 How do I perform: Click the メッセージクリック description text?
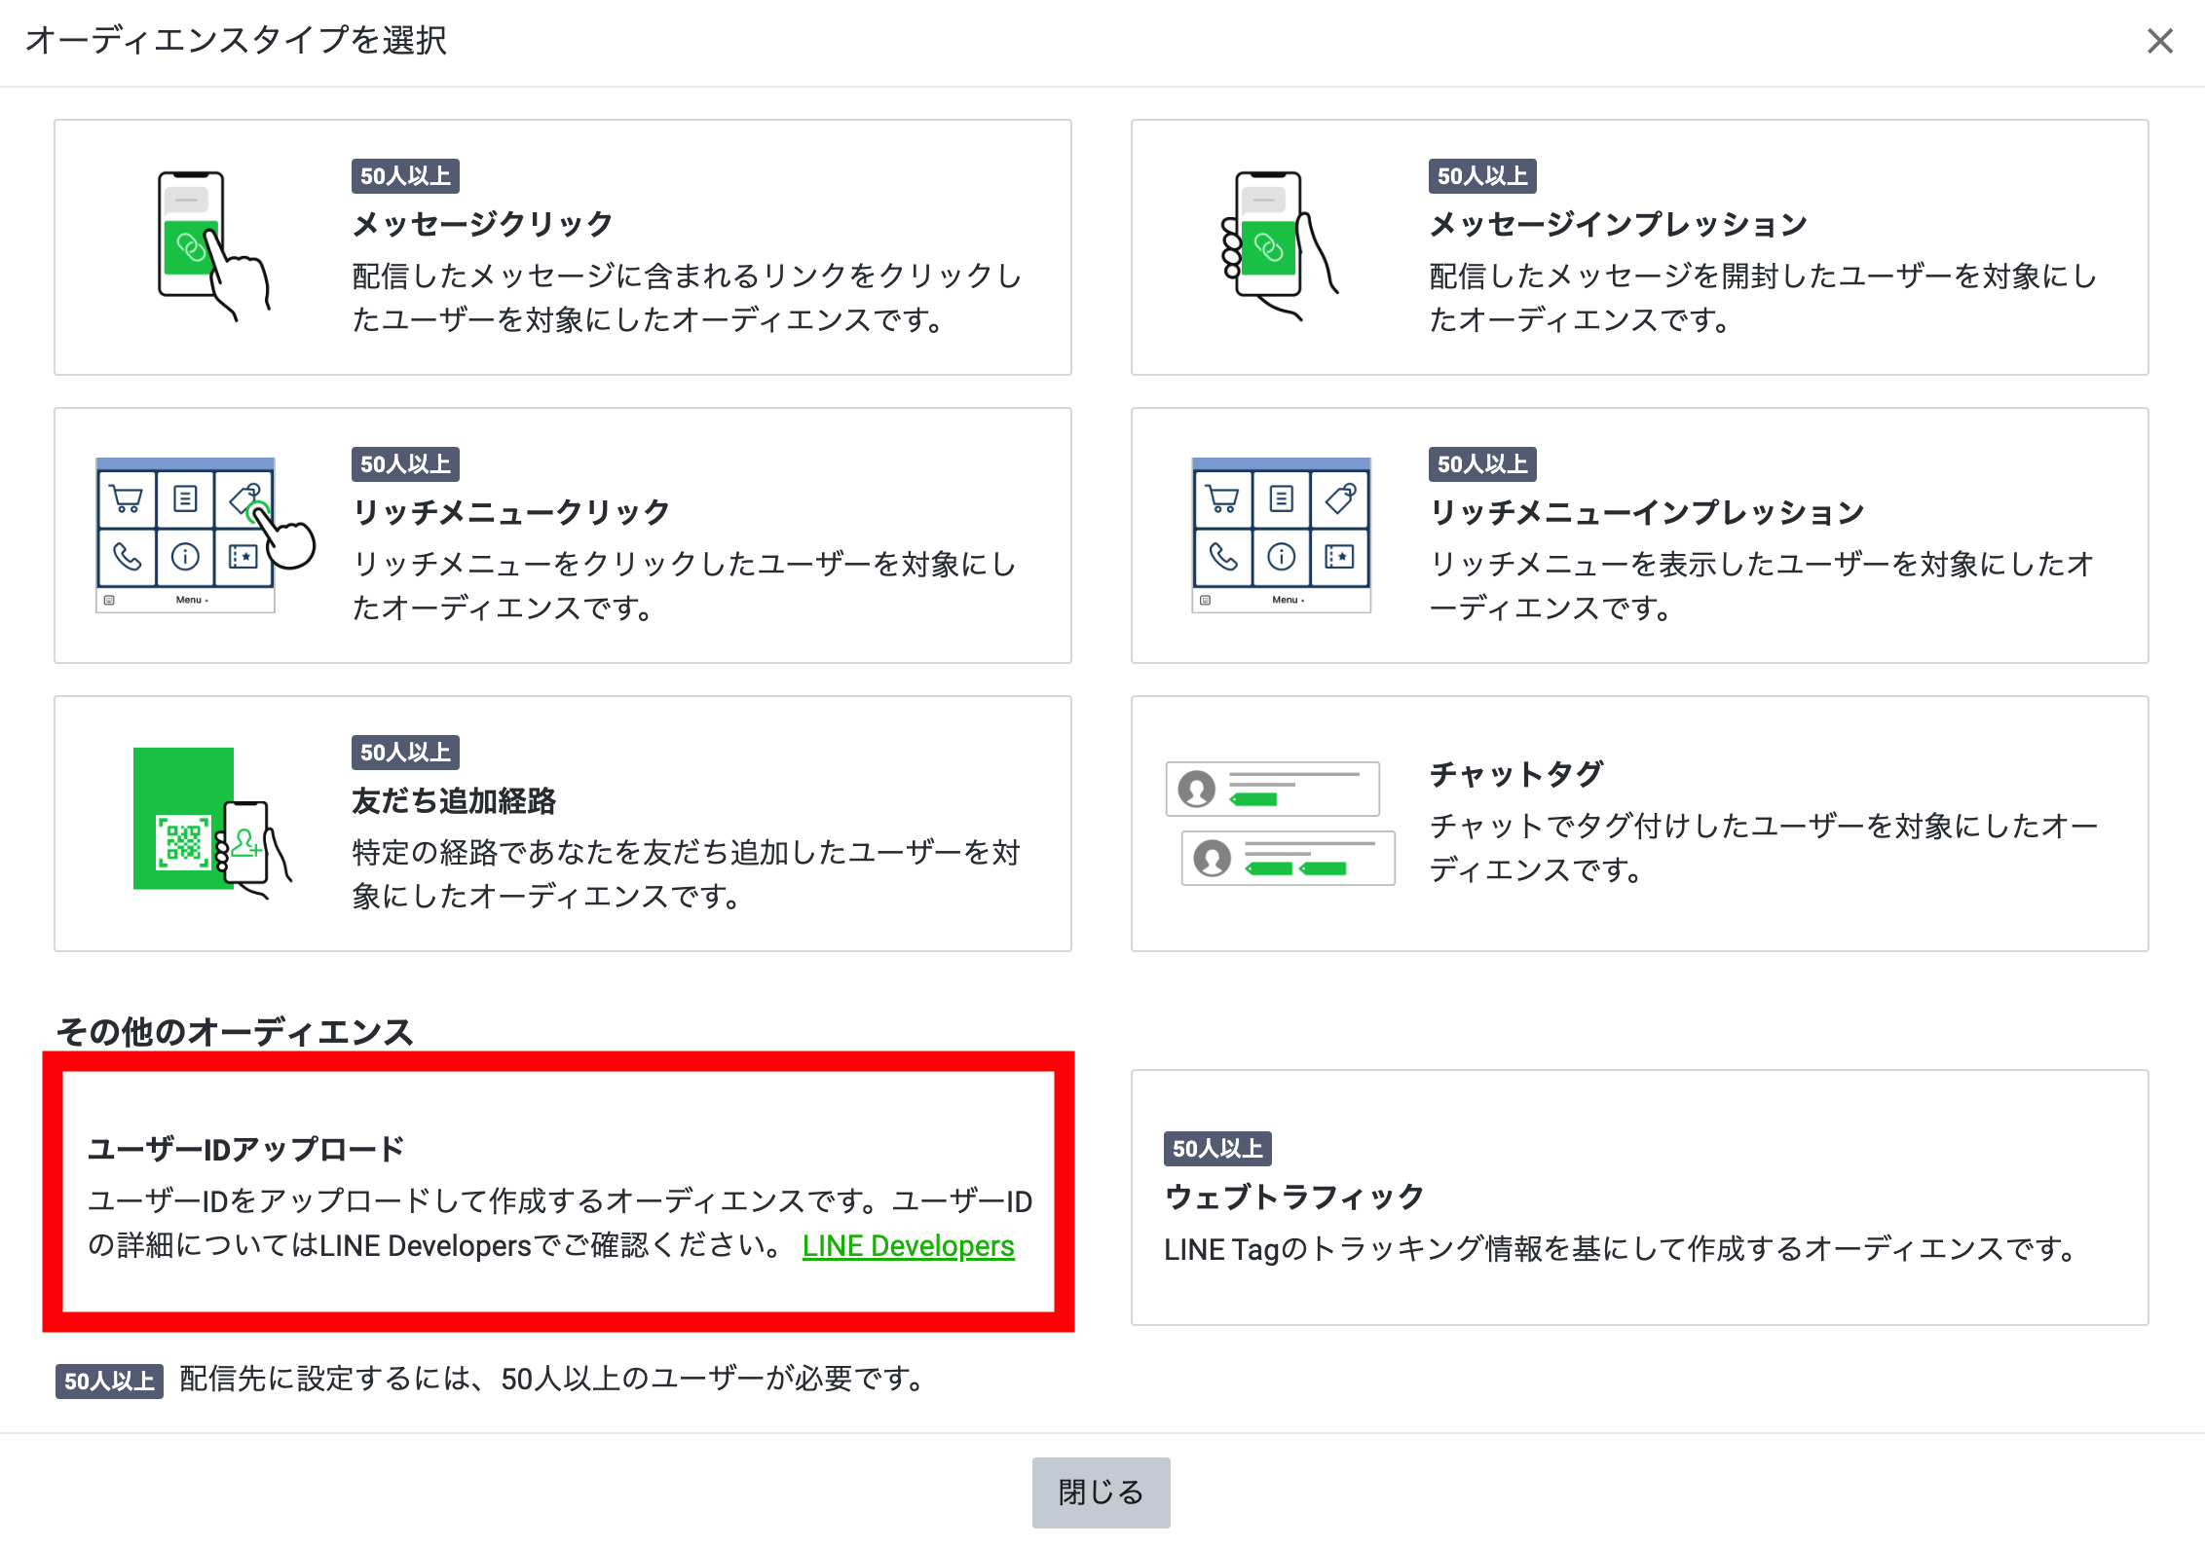tap(686, 298)
